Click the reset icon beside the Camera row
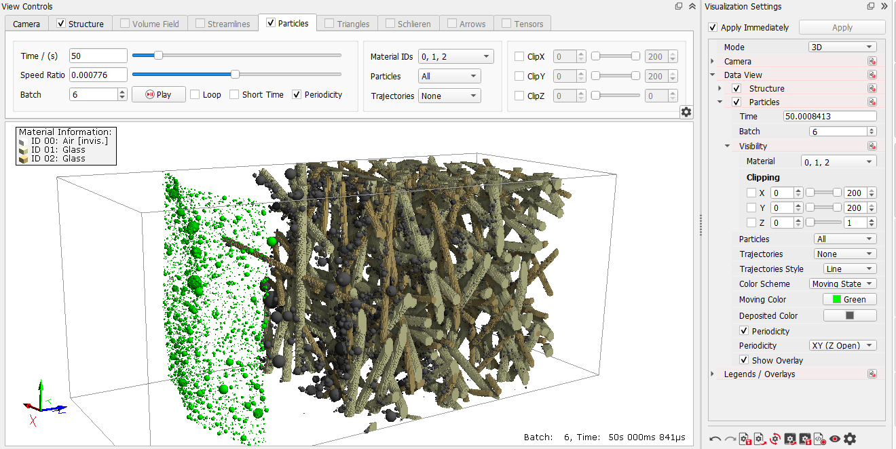896x449 pixels. (x=872, y=60)
